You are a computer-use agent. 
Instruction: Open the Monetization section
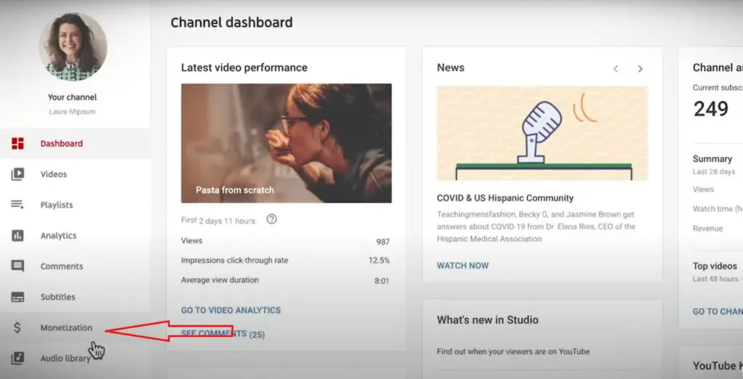tap(75, 327)
